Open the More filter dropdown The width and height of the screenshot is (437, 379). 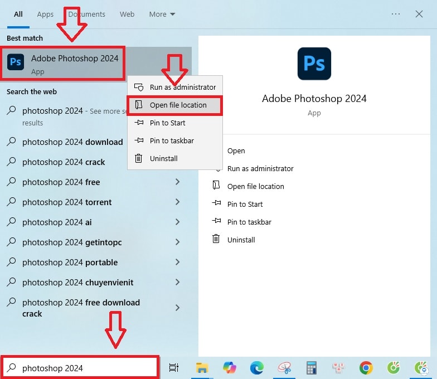(162, 14)
